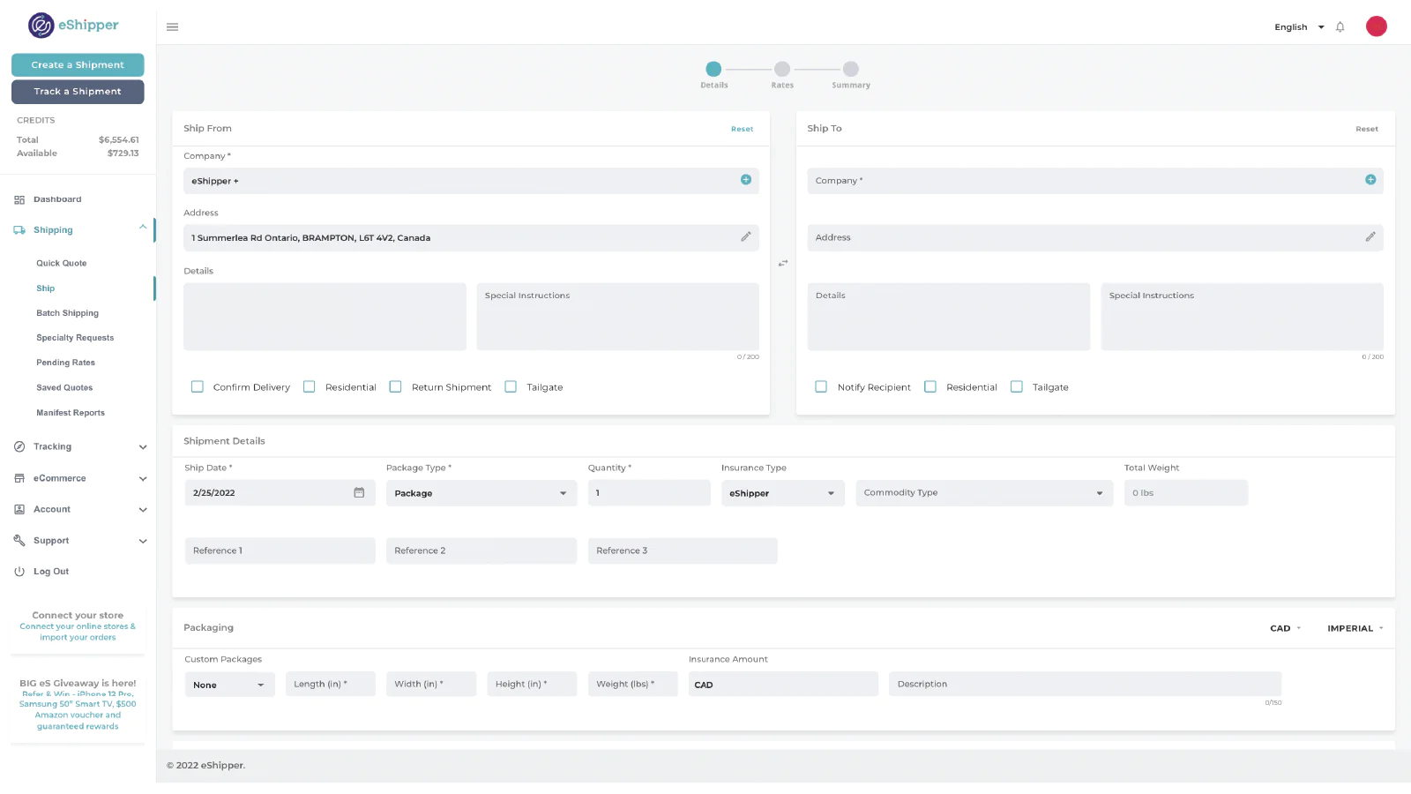This screenshot has width=1411, height=794.
Task: Collapse the Shipping menu chevron
Action: [x=143, y=228]
